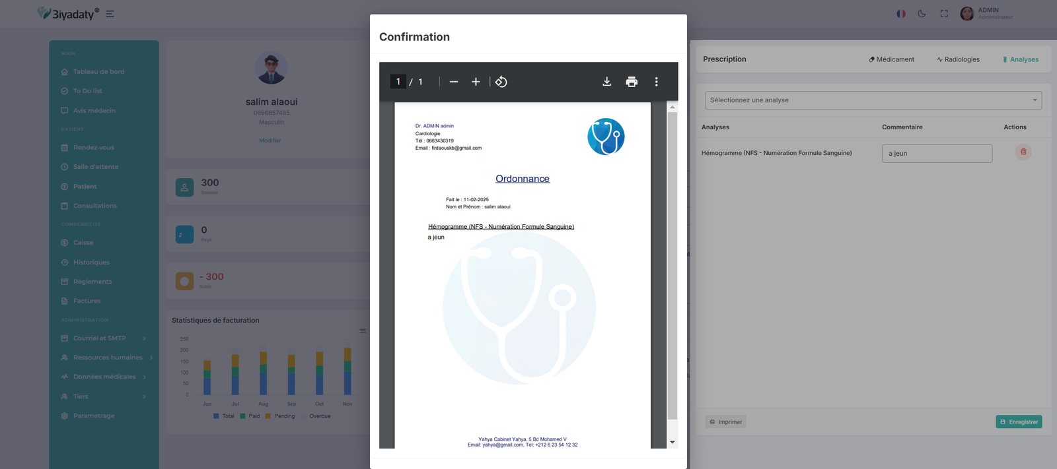Expand Ressources humaines submenu

point(108,358)
